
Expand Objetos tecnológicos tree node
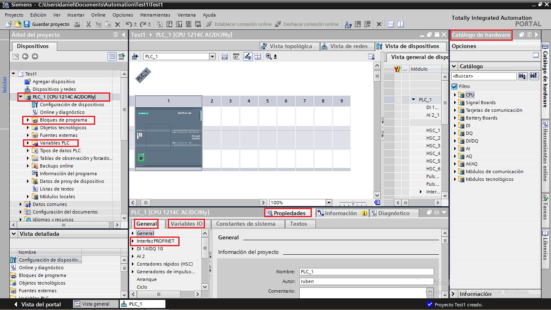click(28, 128)
